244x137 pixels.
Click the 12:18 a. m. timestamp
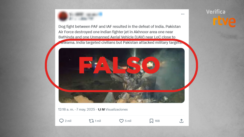tap(66, 109)
